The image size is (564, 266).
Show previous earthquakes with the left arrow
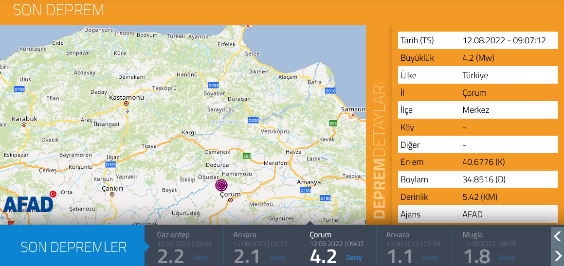pos(558,236)
